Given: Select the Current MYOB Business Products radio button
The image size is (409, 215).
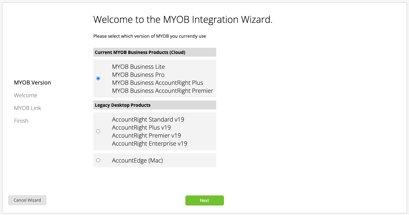Looking at the screenshot, I should 98,78.
